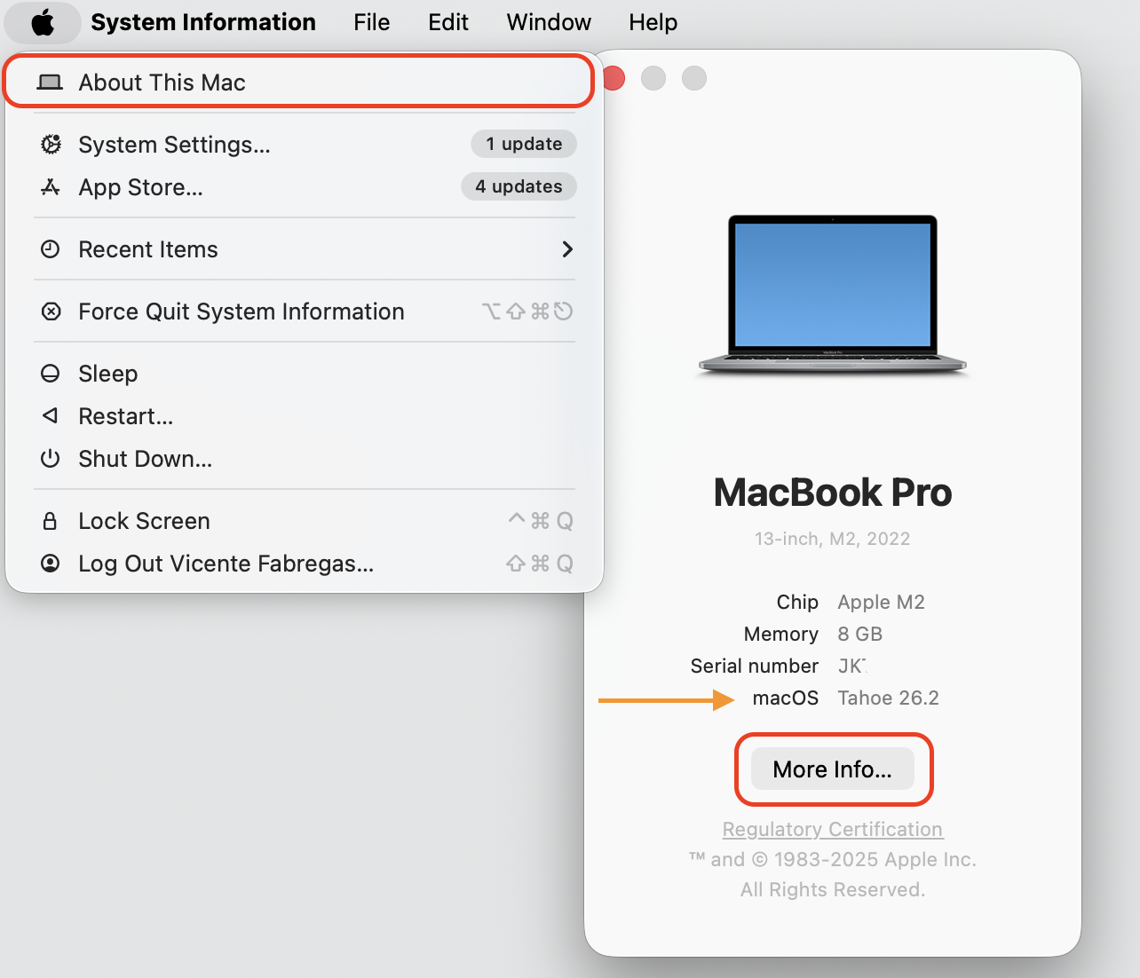Choose Restart… menu entry
The width and height of the screenshot is (1140, 978).
pyautogui.click(x=305, y=416)
